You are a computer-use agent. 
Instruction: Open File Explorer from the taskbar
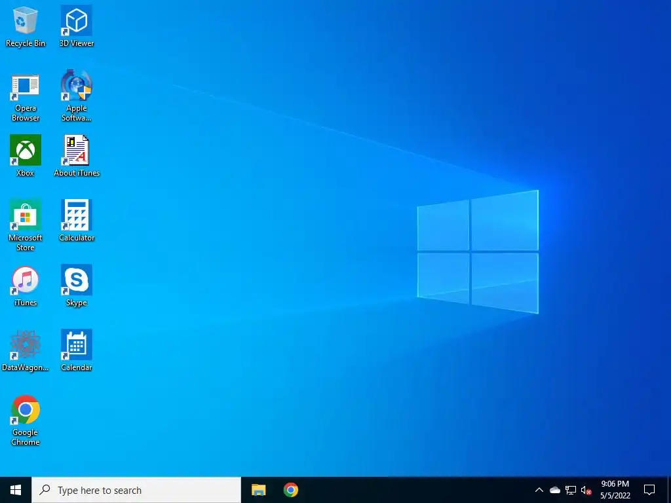click(x=258, y=490)
